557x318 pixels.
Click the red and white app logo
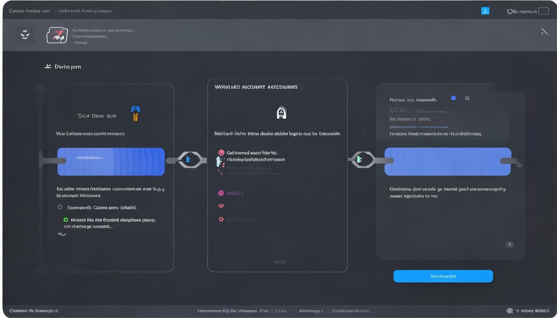[57, 36]
